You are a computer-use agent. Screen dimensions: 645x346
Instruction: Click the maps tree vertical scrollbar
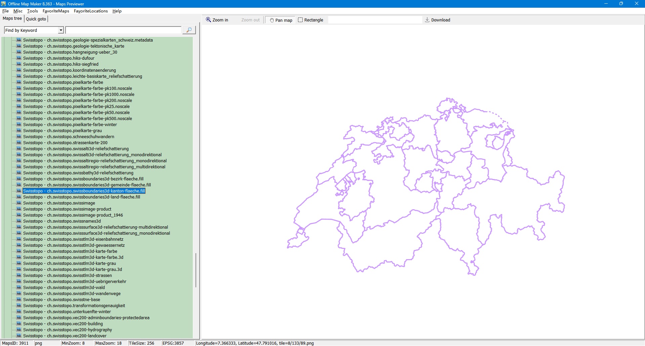196,270
